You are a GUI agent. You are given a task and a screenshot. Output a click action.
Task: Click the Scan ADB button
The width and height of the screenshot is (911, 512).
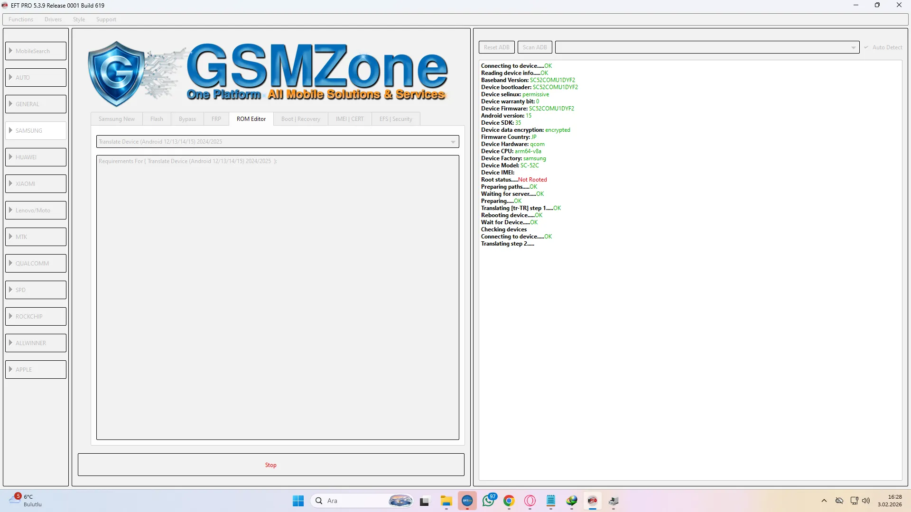(x=535, y=47)
